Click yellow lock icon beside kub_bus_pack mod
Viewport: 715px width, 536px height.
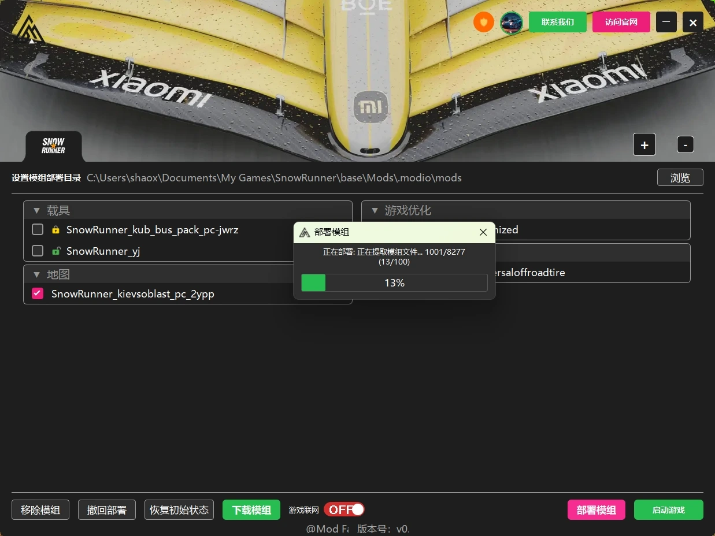coord(55,230)
